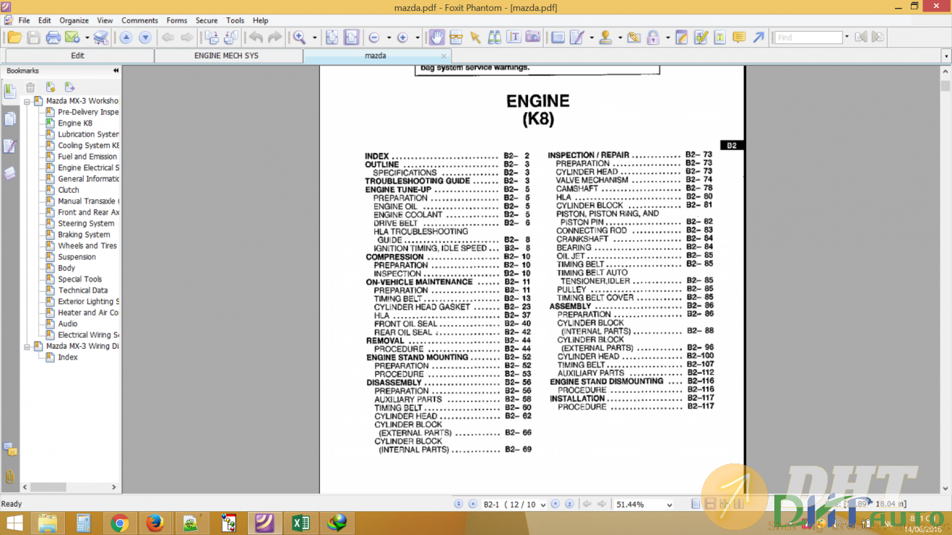Collapse the Mazda MX-3 Wiring bookmark node
Viewport: 952px width, 535px height.
pos(27,347)
